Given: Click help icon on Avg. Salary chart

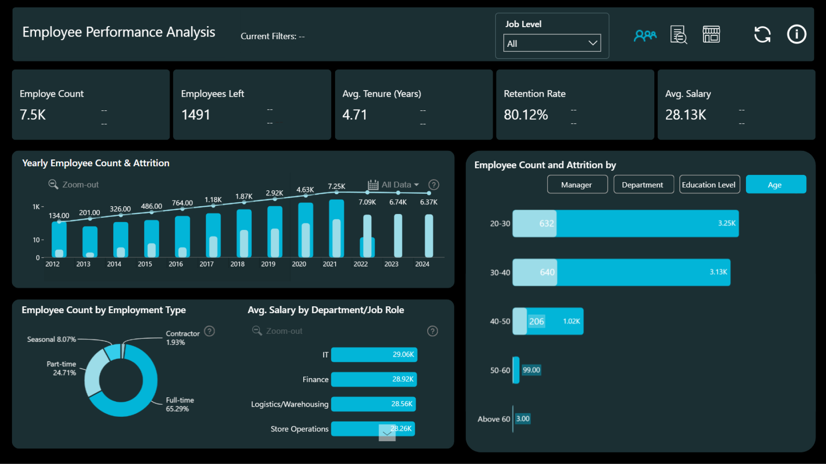Looking at the screenshot, I should 432,331.
